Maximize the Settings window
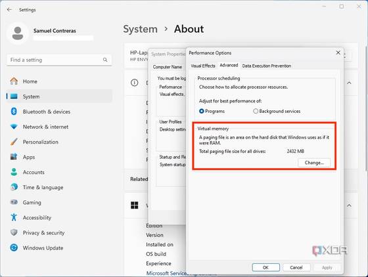Viewport: 368px width, 277px height. click(x=342, y=7)
